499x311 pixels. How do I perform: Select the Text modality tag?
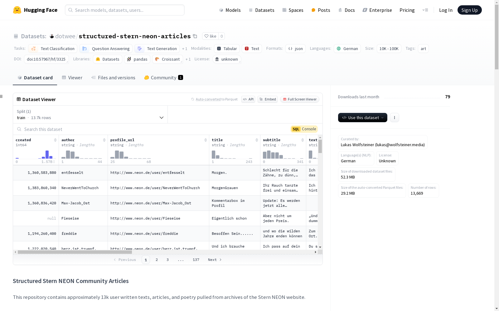tap(252, 49)
